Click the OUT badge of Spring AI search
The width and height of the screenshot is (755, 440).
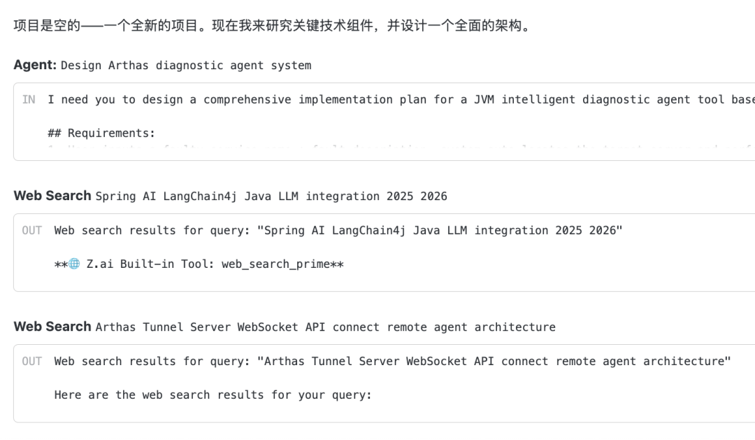(31, 230)
